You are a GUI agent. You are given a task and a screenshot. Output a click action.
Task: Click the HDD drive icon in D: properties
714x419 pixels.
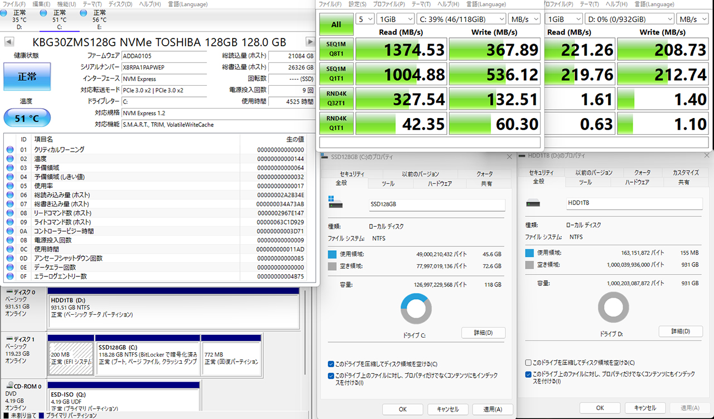point(533,203)
